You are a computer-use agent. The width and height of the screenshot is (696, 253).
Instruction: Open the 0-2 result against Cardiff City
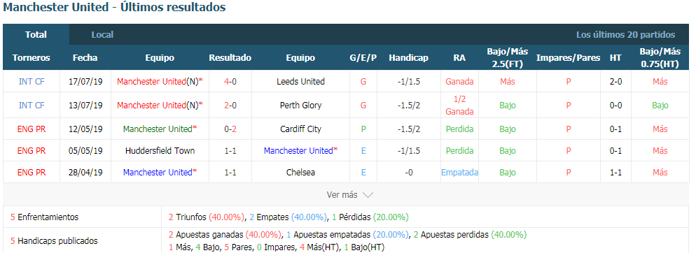(x=230, y=129)
